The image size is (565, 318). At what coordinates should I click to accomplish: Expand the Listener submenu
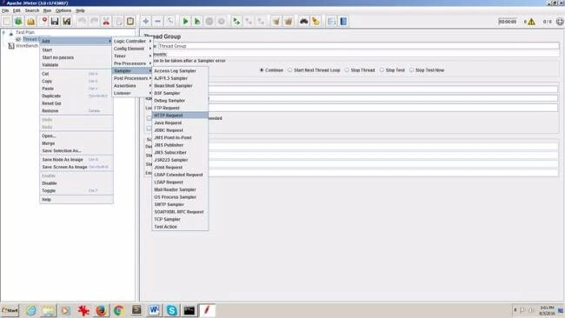[x=132, y=93]
